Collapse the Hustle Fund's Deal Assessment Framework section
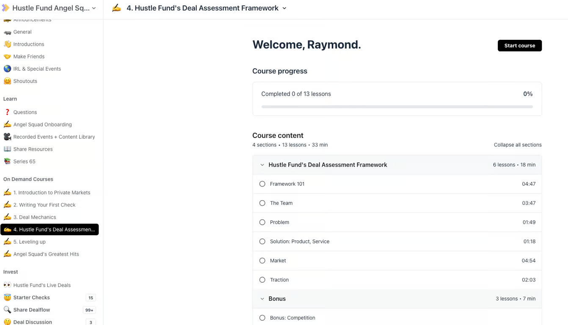This screenshot has width=568, height=325. 262,165
